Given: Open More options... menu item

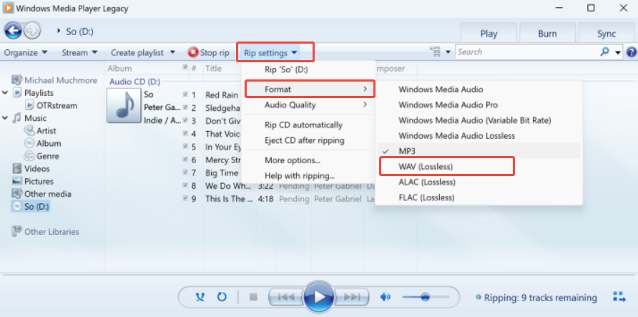Looking at the screenshot, I should coord(309,160).
